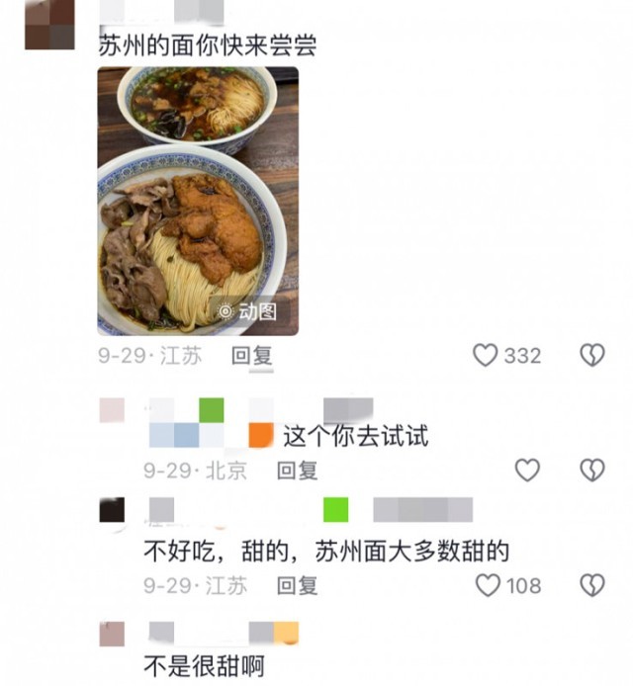The width and height of the screenshot is (633, 686).
Task: Select the comment text '苏州的面你快来尝尝'
Action: 207,45
